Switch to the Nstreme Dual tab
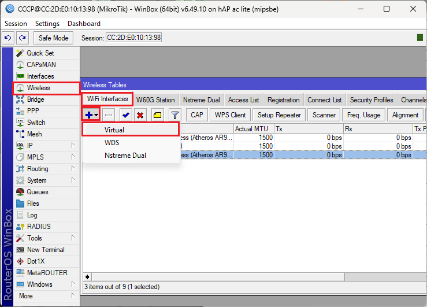Screen dimensions: 427x307 tap(202, 100)
